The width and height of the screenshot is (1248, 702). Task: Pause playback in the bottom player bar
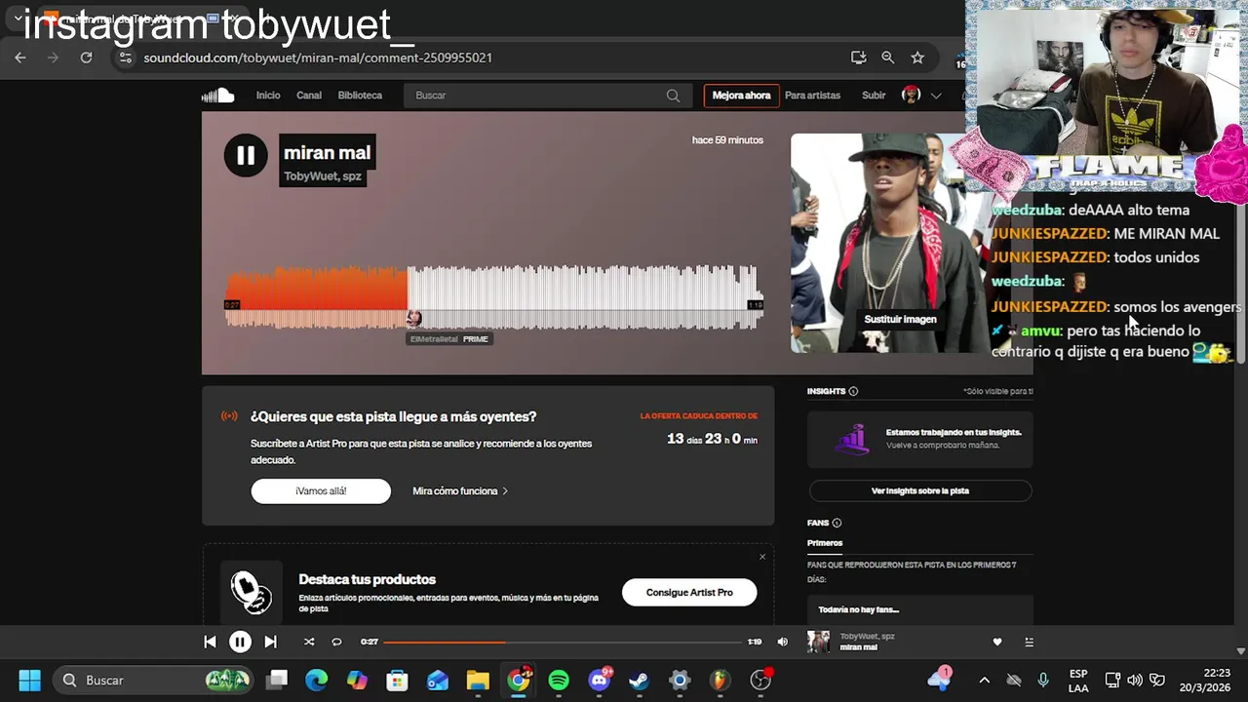click(240, 642)
